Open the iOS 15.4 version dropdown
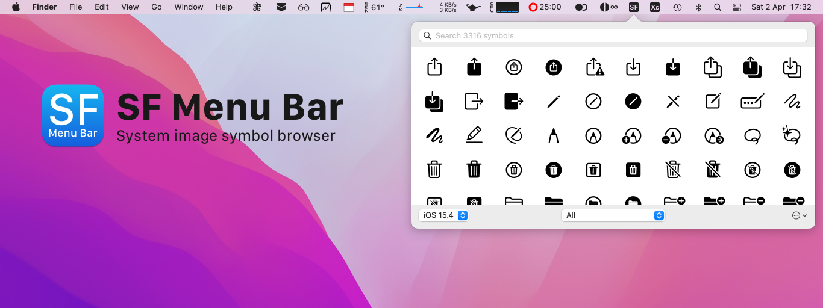The height and width of the screenshot is (308, 823). click(x=443, y=215)
